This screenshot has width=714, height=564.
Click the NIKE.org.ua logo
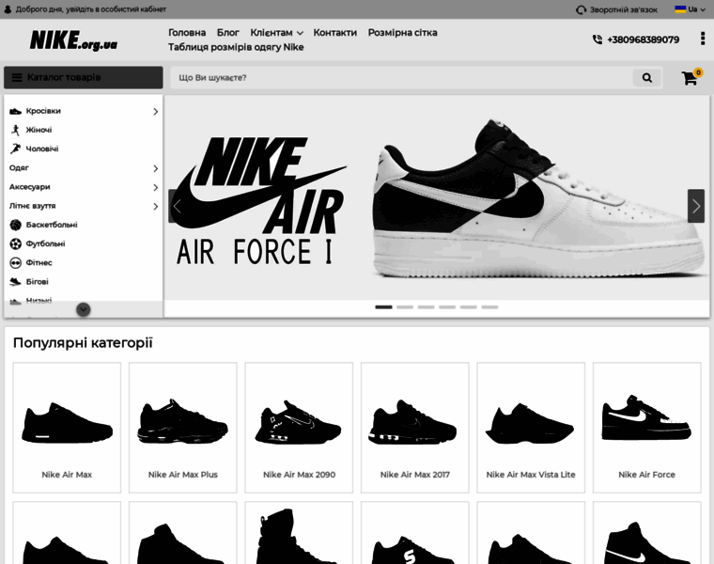(x=74, y=40)
